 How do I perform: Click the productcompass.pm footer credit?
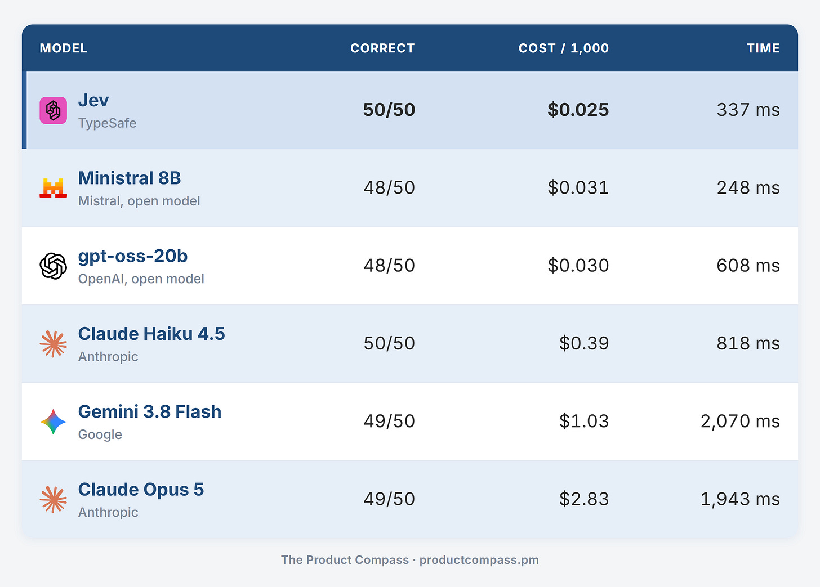(479, 560)
